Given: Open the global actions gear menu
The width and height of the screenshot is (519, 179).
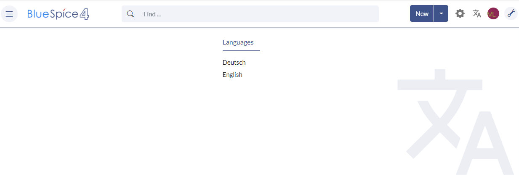Looking at the screenshot, I should coord(460,14).
